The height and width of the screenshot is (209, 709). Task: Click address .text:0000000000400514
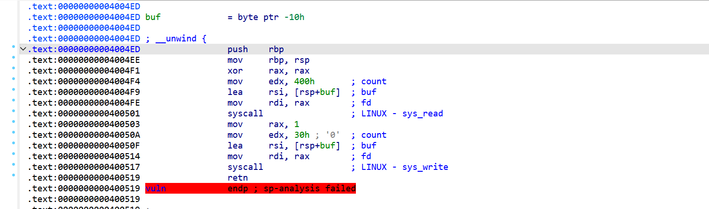click(x=84, y=156)
